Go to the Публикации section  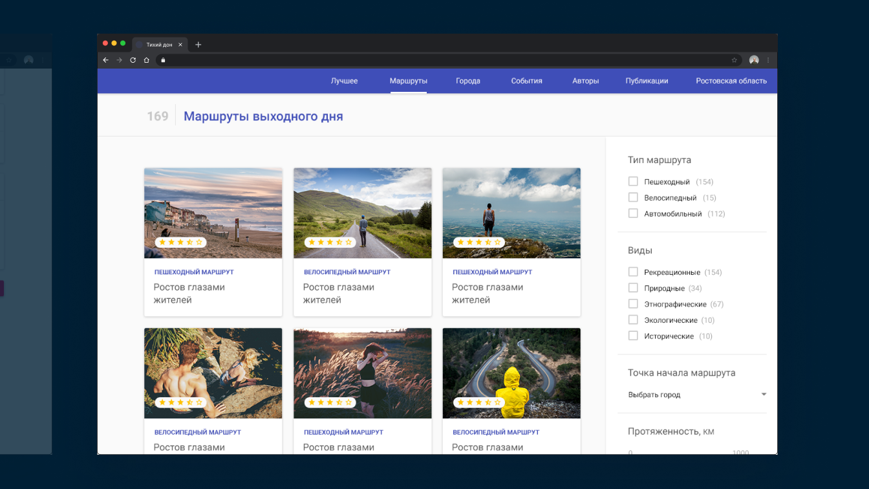pos(647,81)
